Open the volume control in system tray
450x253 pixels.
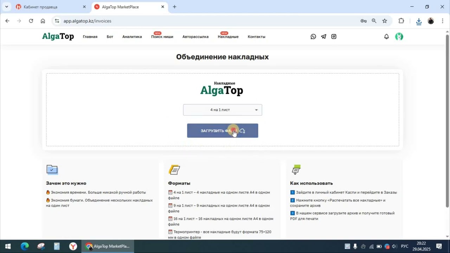394,246
